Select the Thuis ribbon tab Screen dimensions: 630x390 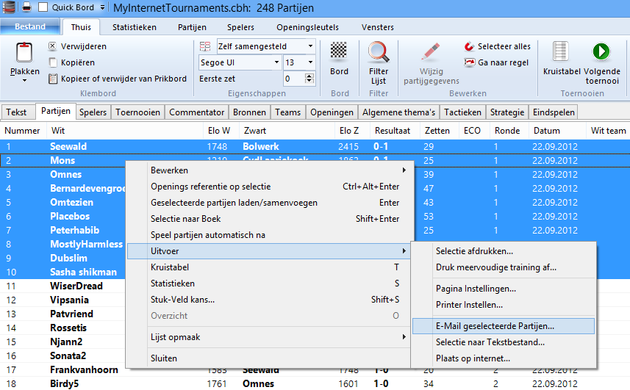[x=81, y=27]
